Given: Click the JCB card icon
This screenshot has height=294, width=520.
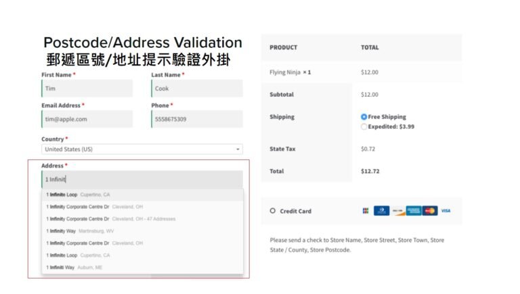Looking at the screenshot, I should click(366, 211).
